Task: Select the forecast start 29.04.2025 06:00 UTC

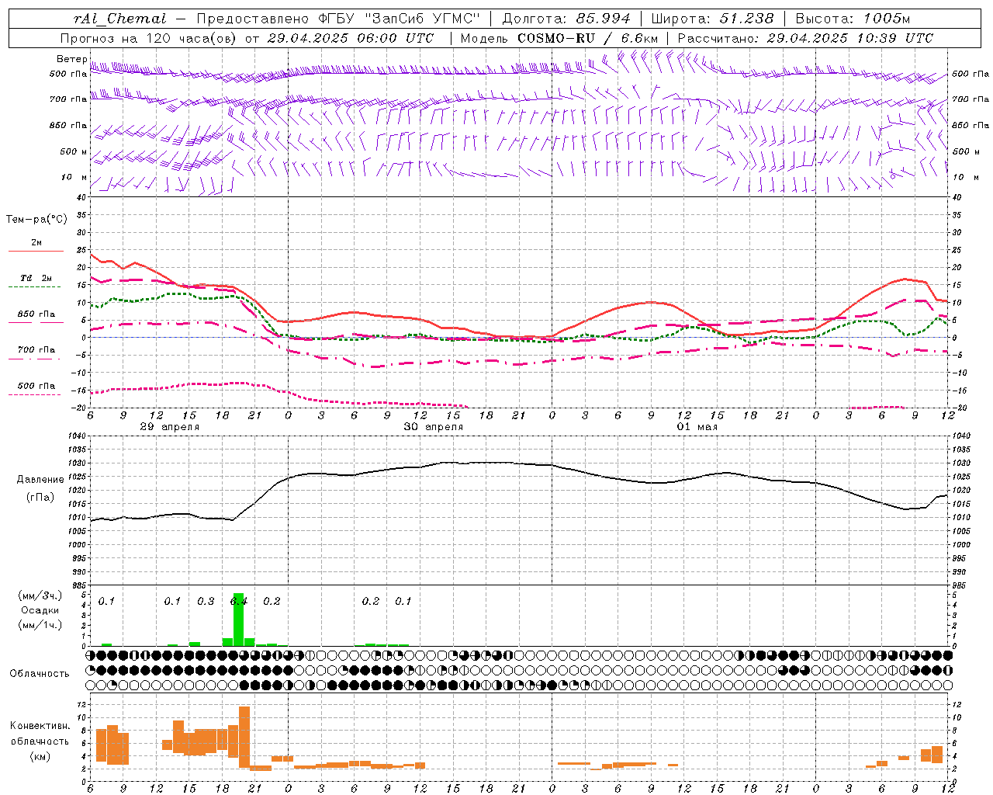Action: coord(351,38)
